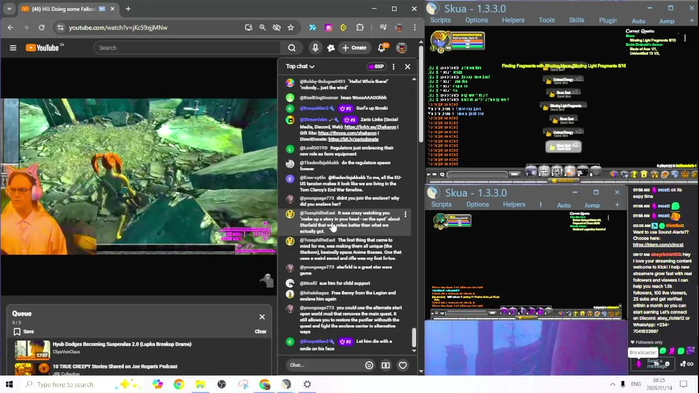The image size is (699, 393).
Task: Open Super Chat dollar icon in chat
Action: tap(386, 365)
